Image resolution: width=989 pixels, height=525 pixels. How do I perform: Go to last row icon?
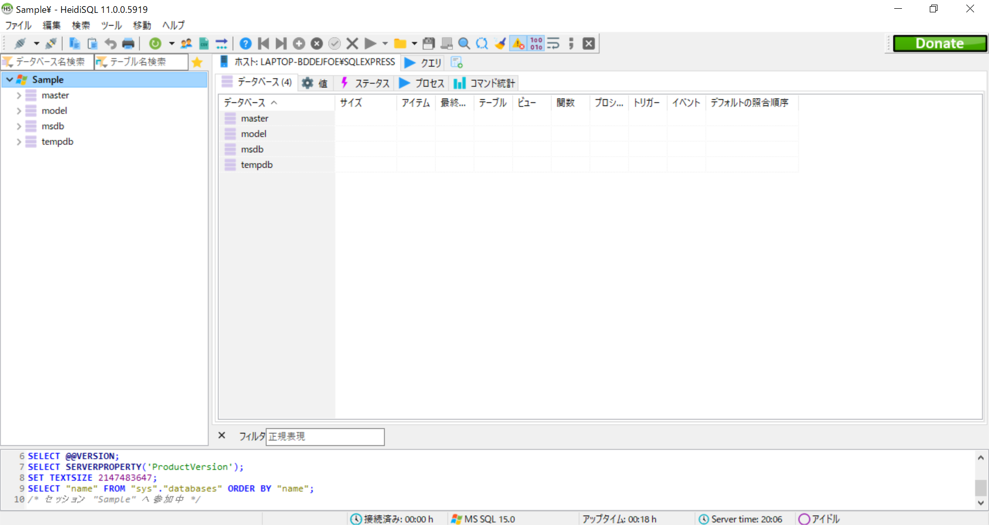coord(281,44)
